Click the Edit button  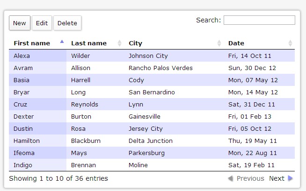(42, 23)
